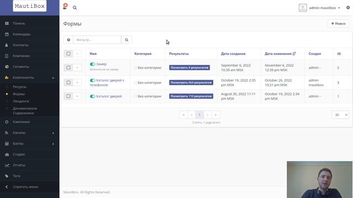This screenshot has width=353, height=198.
Task: View 664 results button
Action: tap(191, 82)
